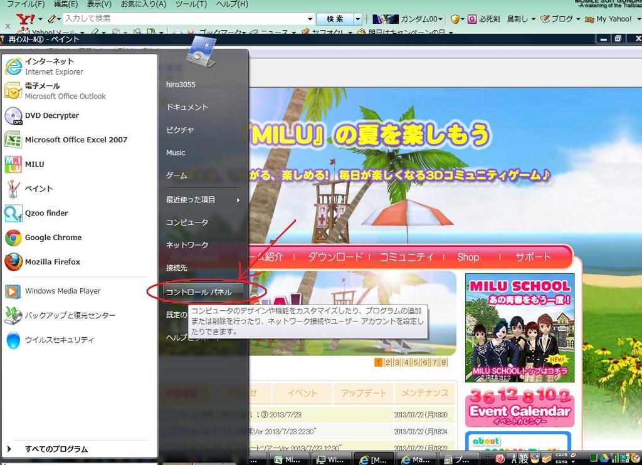
Task: Click the 検索 search button
Action: (335, 19)
